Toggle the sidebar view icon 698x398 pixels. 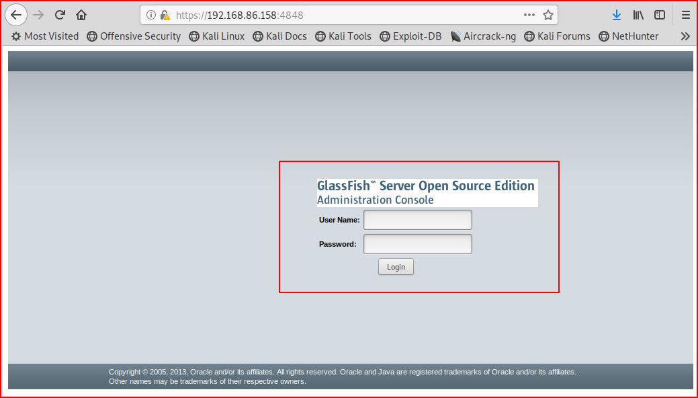coord(660,15)
